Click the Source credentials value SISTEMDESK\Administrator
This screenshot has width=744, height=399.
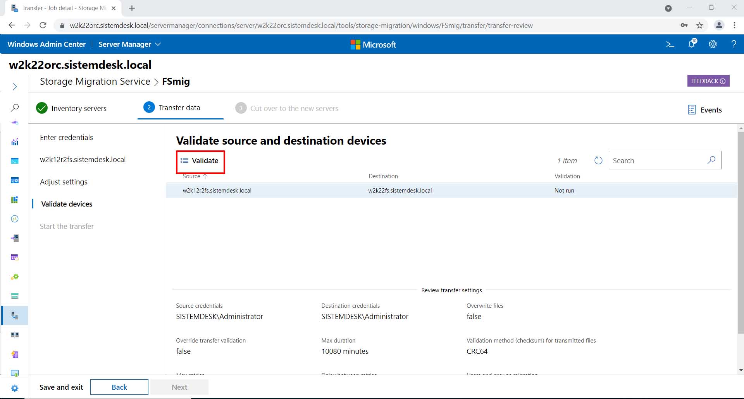(x=219, y=317)
